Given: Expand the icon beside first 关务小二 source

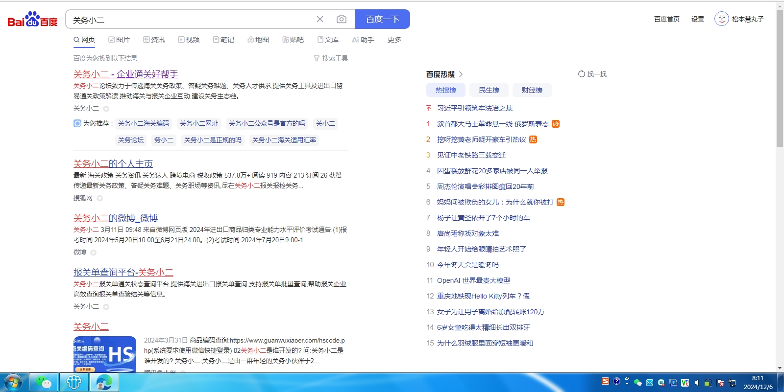Looking at the screenshot, I should pos(106,109).
